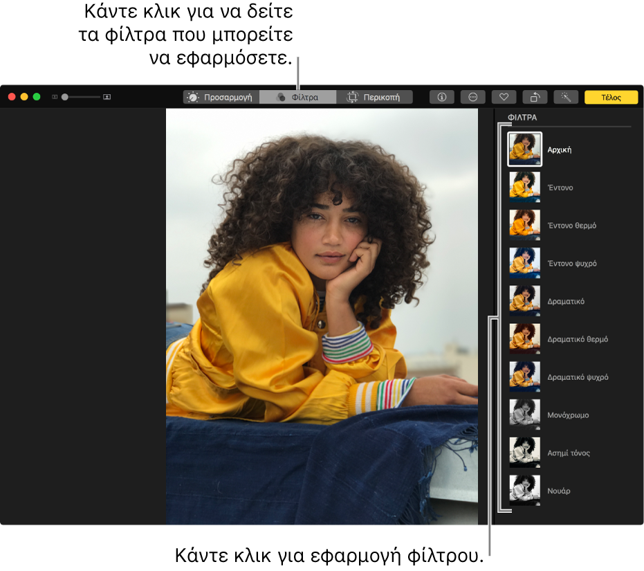
Task: Click the Info button in toolbar
Action: 441,98
